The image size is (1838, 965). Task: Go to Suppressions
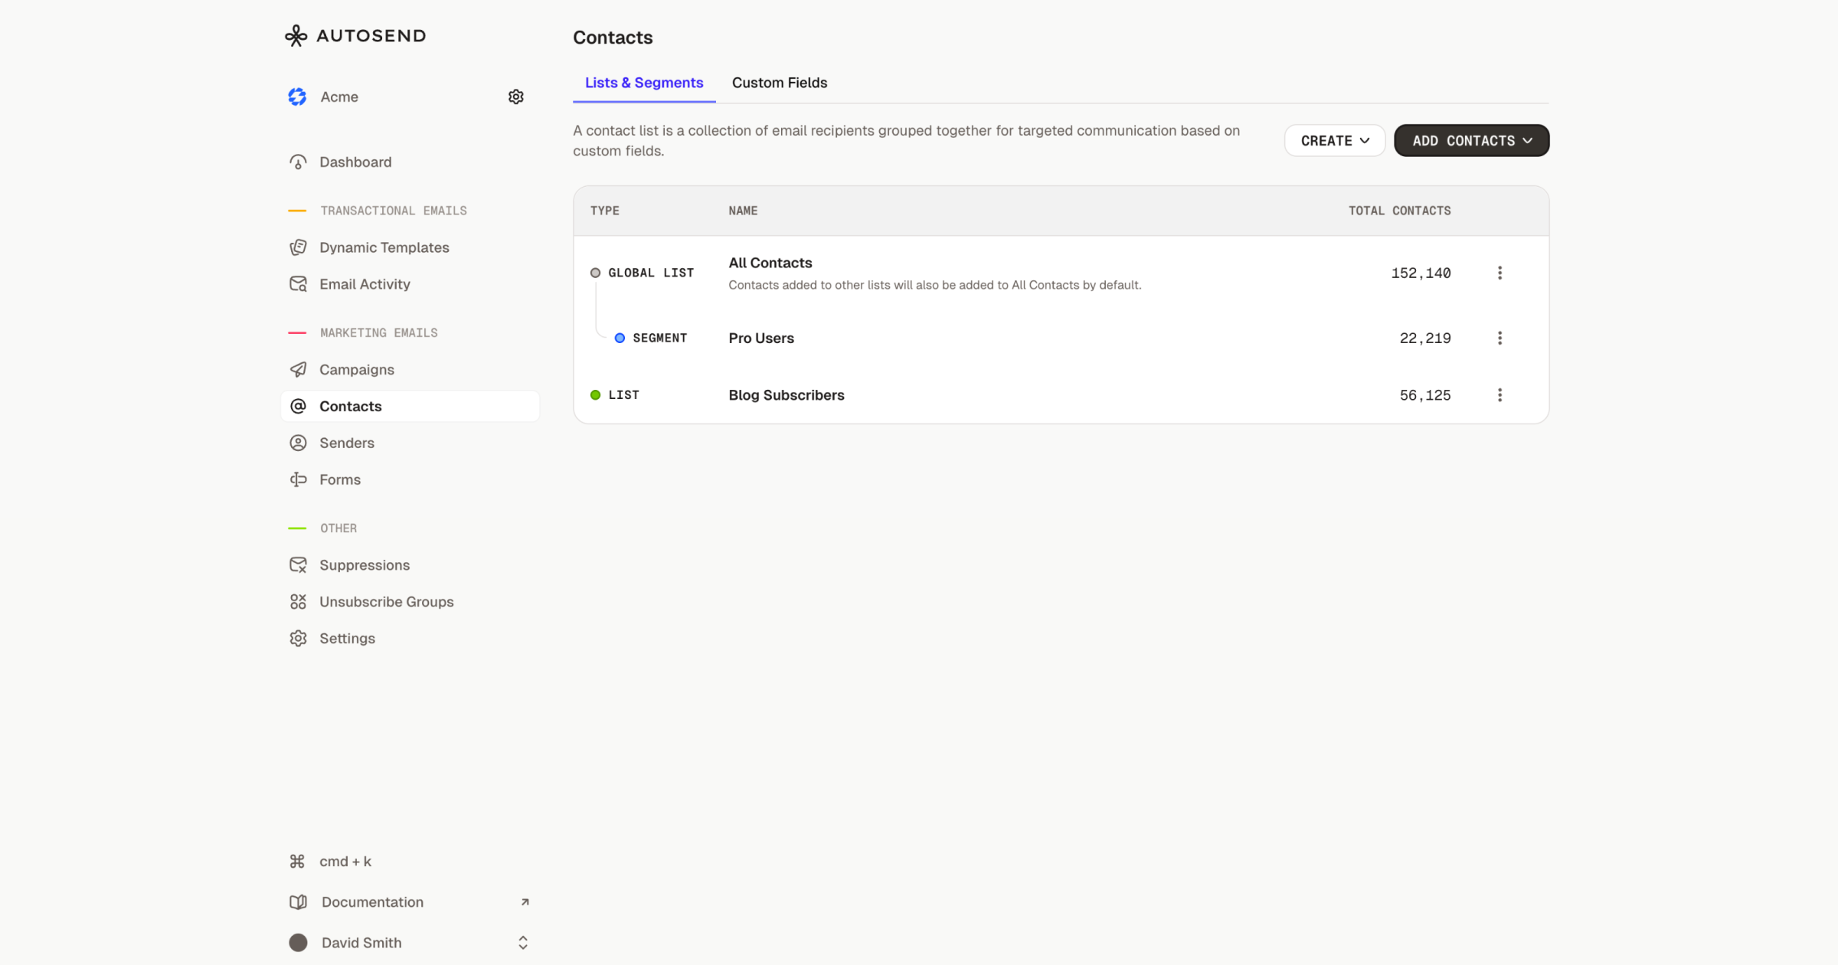(364, 565)
